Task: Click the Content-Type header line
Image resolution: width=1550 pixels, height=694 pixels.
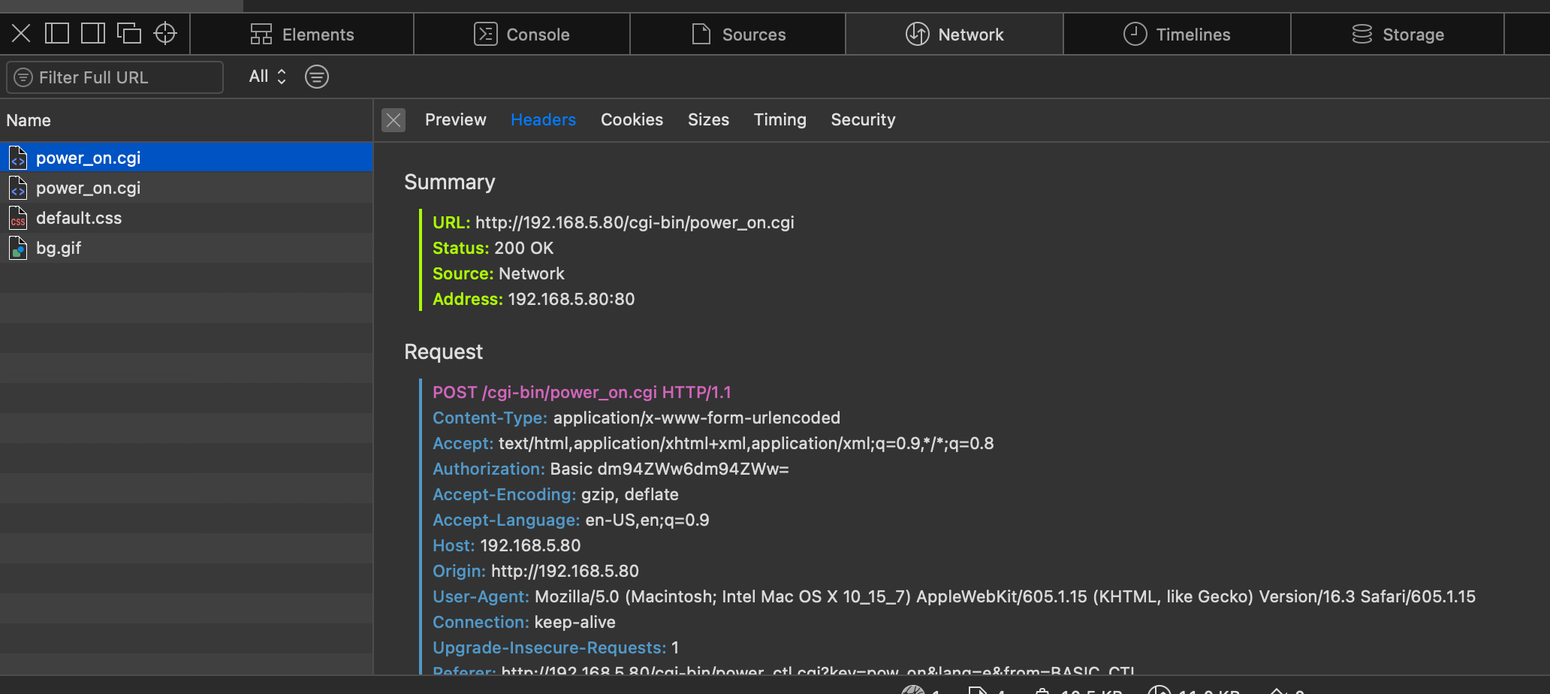Action: [x=636, y=418]
